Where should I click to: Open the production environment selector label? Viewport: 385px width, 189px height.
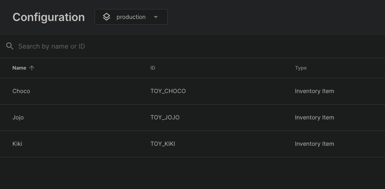pos(131,17)
